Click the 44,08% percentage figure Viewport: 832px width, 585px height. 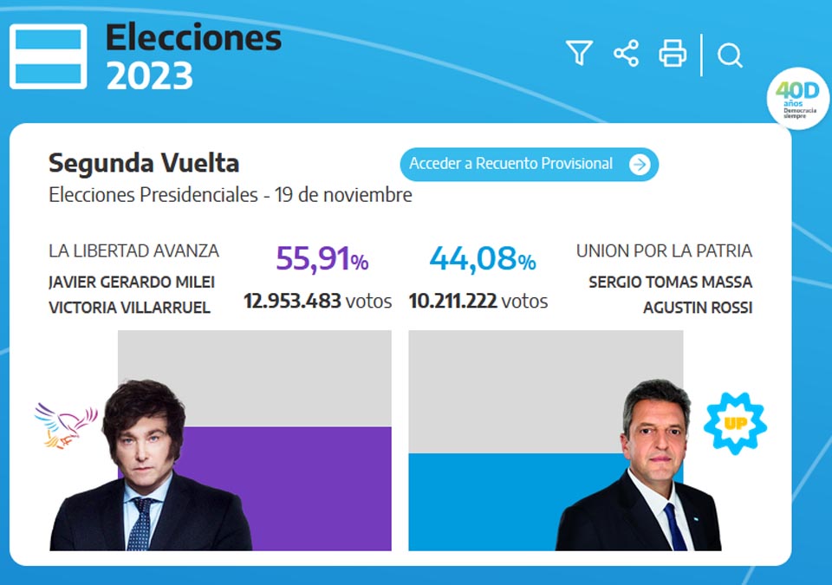(x=482, y=258)
